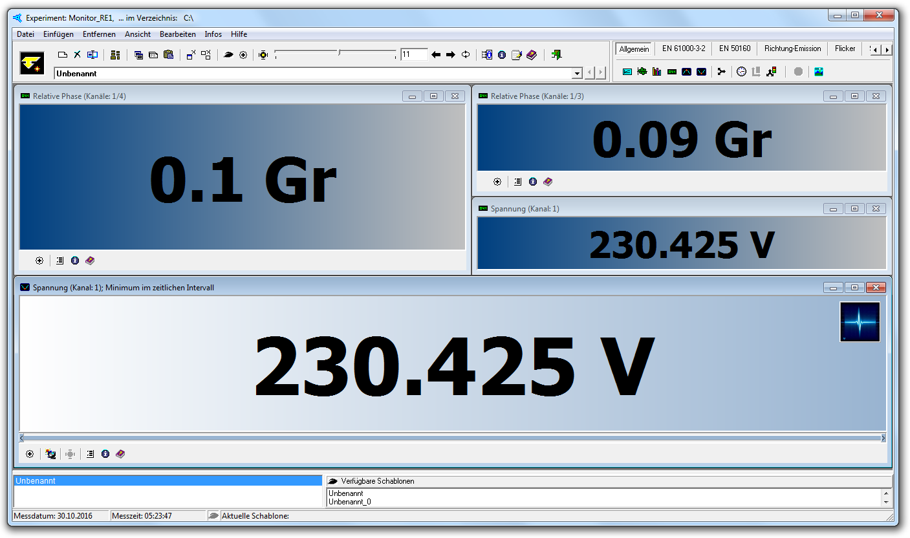Click the green exit door icon in toolbar
This screenshot has width=910, height=538.
(556, 55)
